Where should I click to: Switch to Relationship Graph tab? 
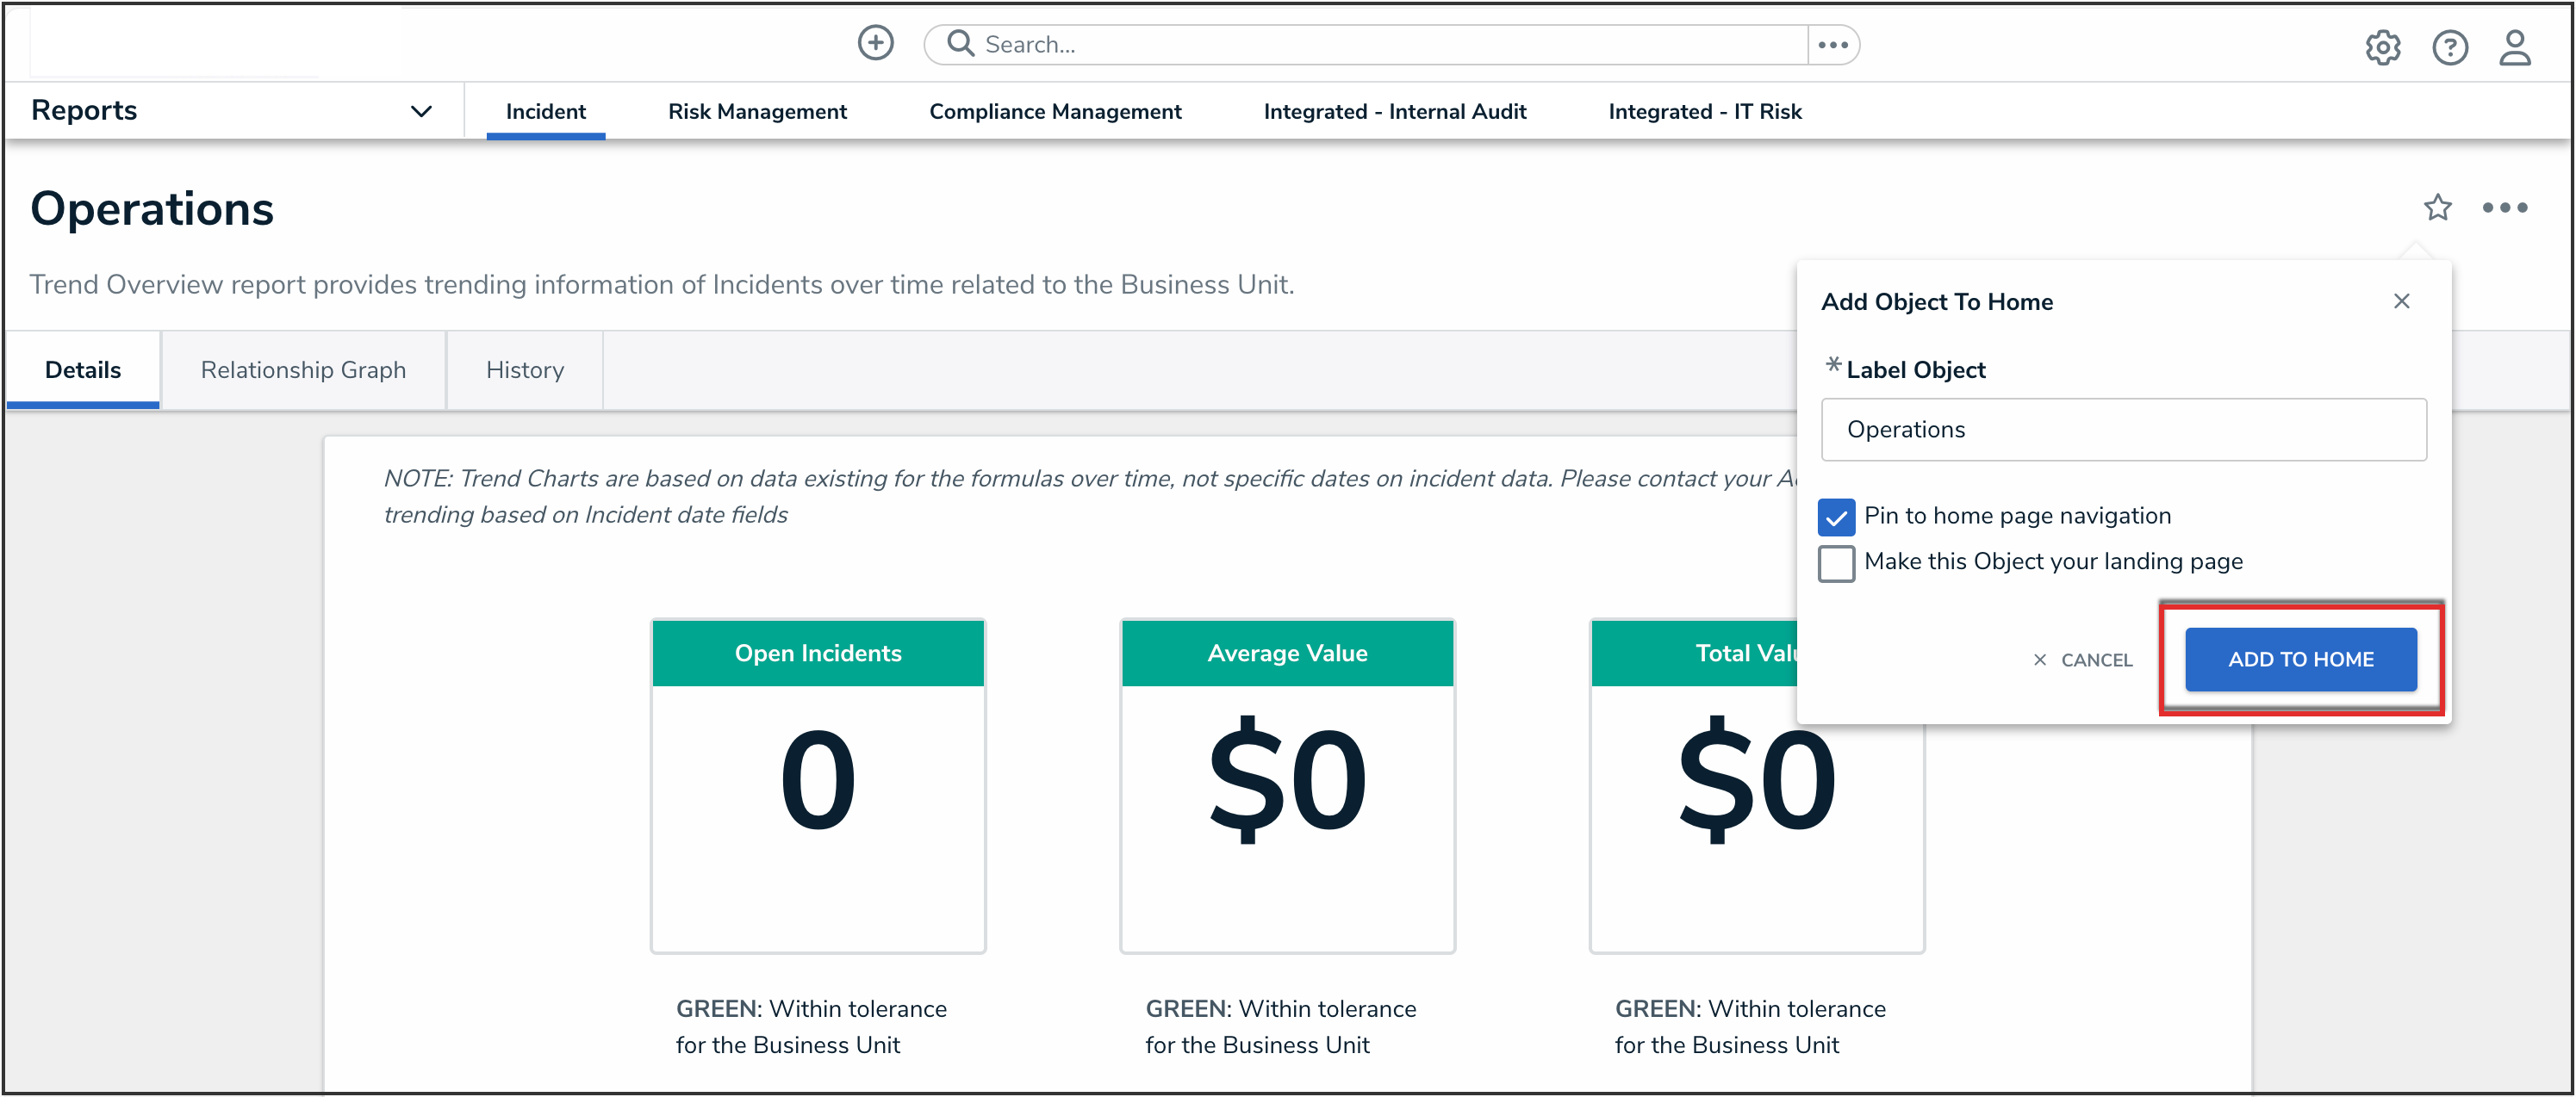click(x=303, y=369)
